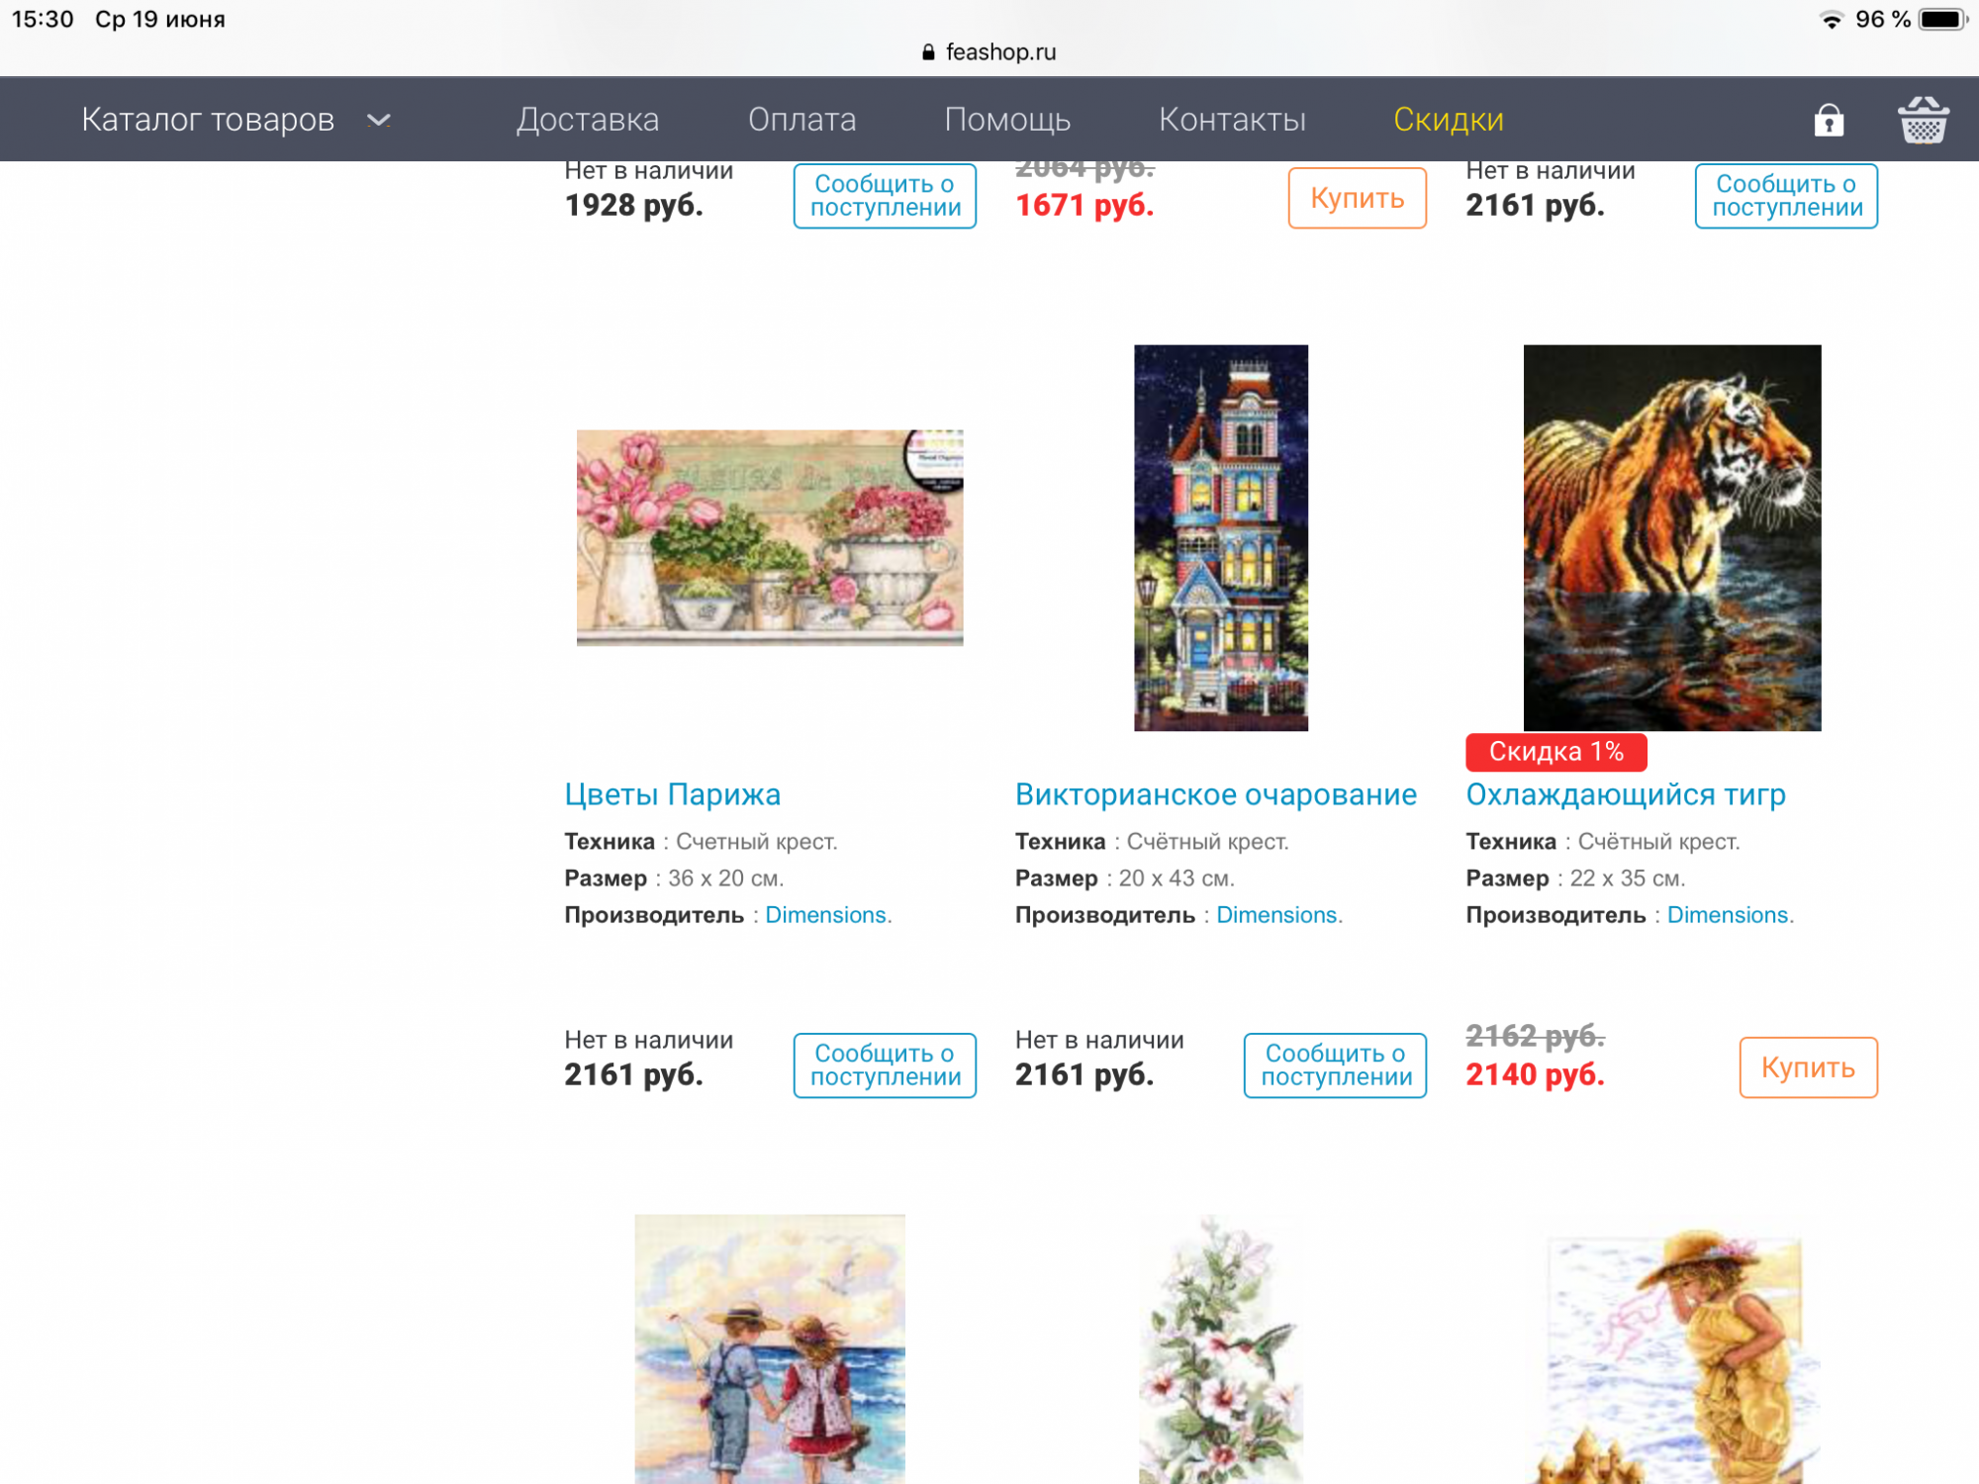
Task: Open the Цветы Парижа title link
Action: pos(672,794)
